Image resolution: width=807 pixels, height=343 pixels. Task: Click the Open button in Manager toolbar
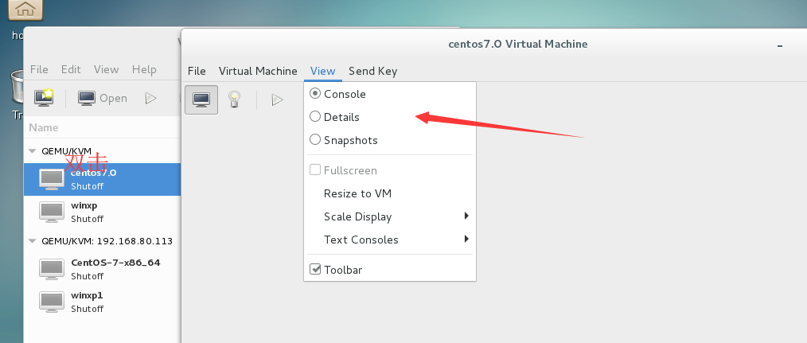pos(103,98)
